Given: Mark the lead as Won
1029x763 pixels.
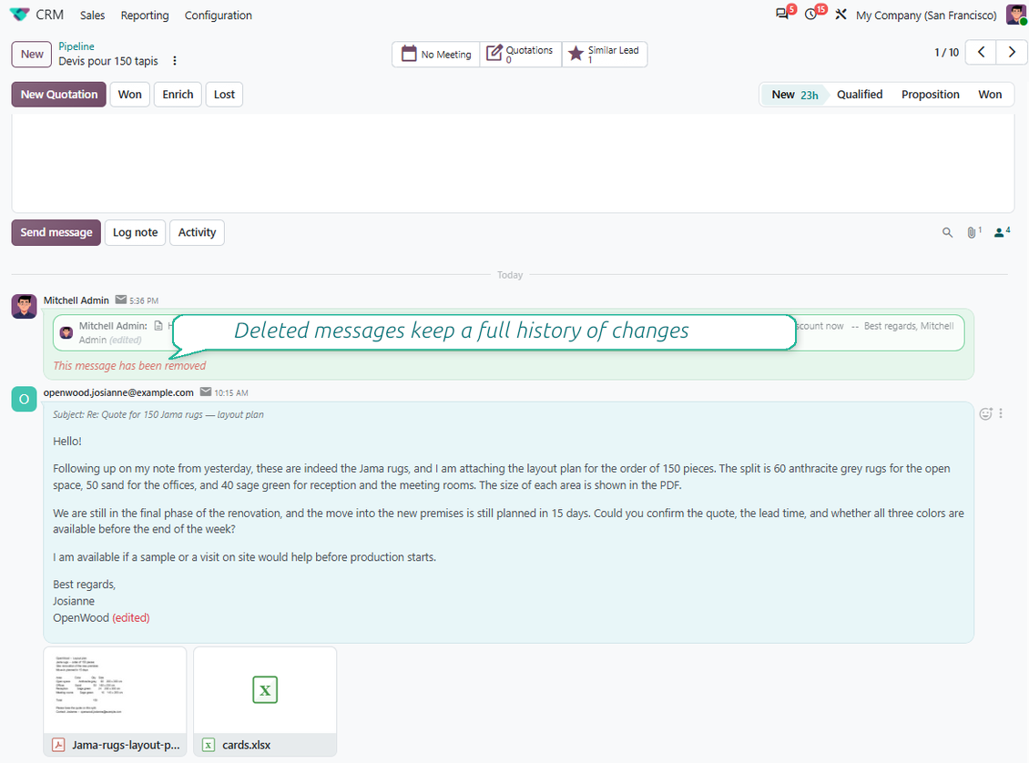Looking at the screenshot, I should pos(130,95).
